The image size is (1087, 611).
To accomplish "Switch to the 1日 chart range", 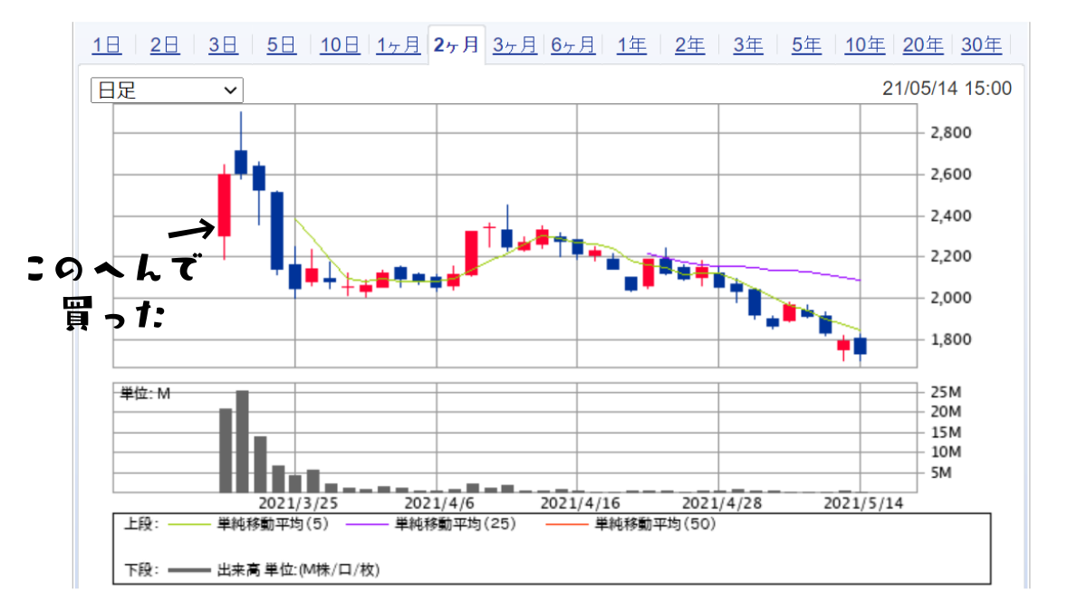I will 106,44.
